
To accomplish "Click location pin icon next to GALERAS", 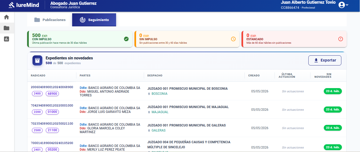I will pyautogui.click(x=149, y=131).
